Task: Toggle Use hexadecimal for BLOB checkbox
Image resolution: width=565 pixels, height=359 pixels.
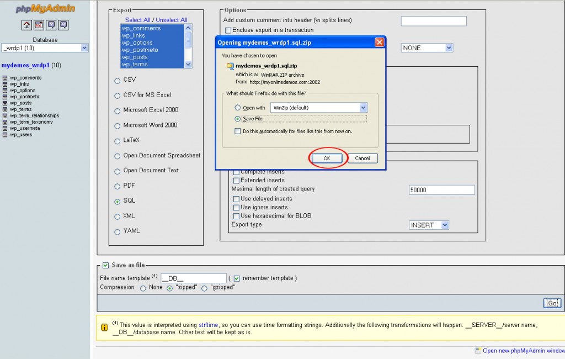Action: click(236, 216)
